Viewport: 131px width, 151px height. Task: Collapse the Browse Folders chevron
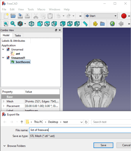(4, 146)
